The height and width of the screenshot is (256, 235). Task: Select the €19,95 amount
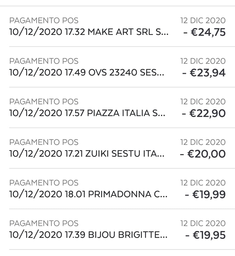point(205,235)
